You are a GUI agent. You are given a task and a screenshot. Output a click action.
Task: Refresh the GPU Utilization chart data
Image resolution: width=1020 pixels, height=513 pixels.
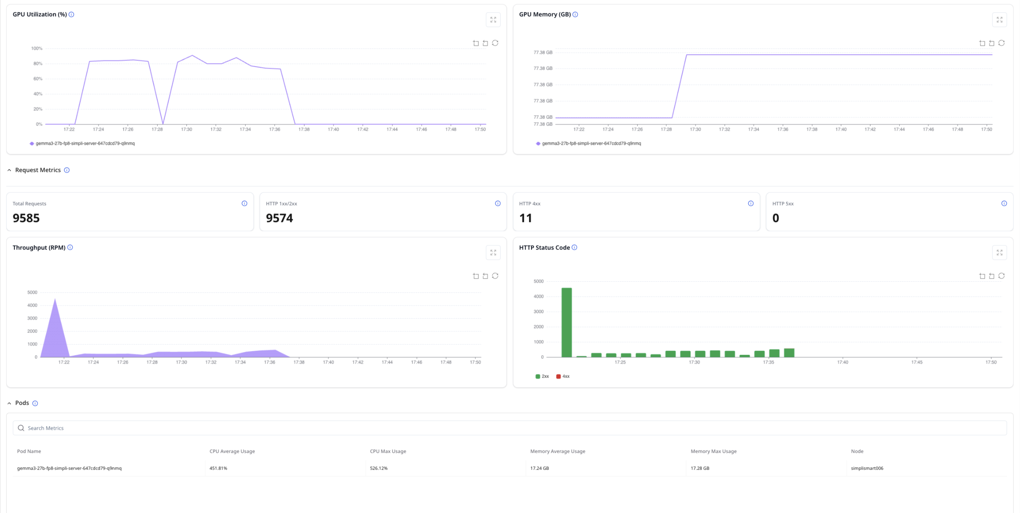(x=496, y=43)
